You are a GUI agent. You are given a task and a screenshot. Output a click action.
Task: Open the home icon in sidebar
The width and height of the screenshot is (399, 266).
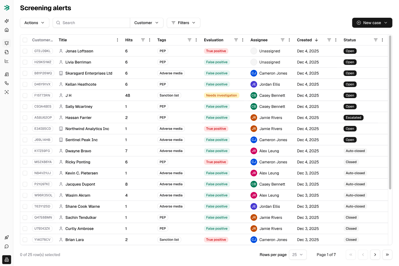[7, 30]
